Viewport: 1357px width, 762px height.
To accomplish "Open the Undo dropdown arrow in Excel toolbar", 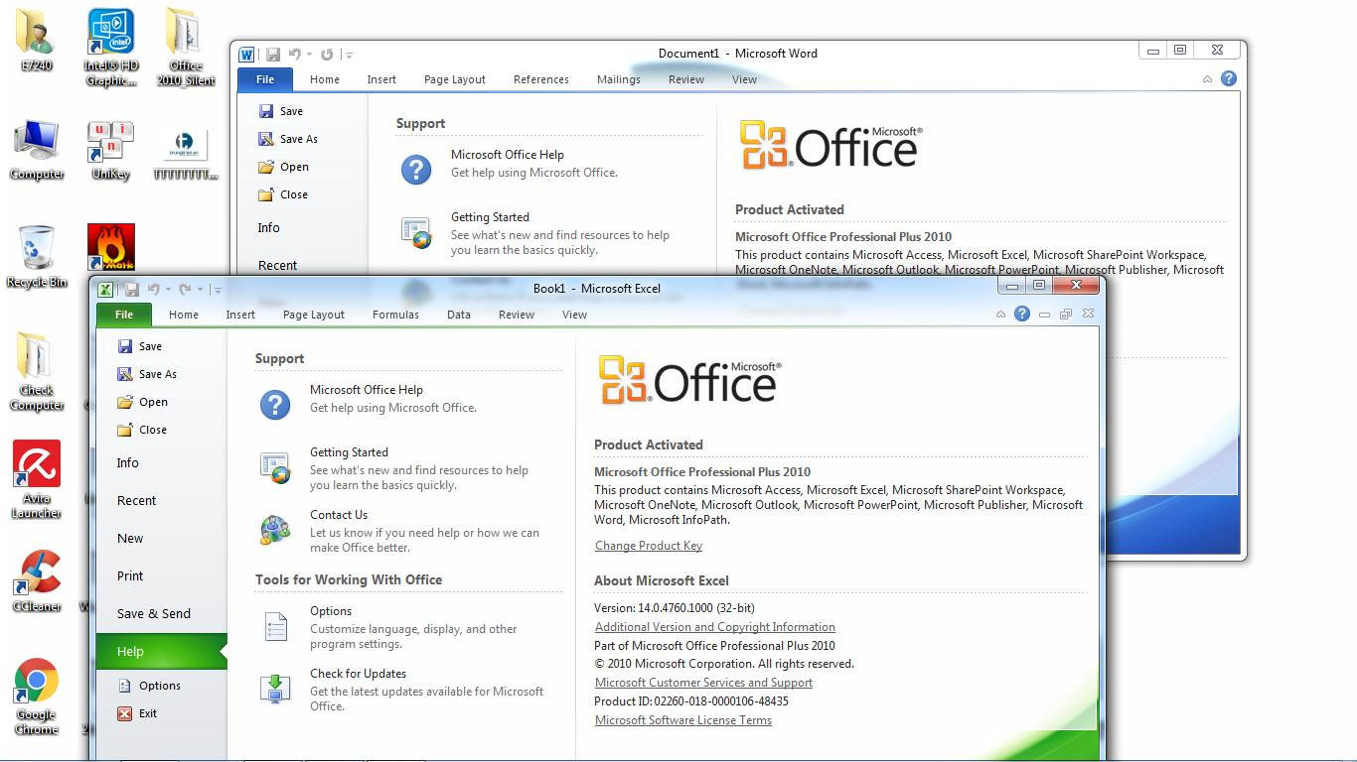I will click(x=167, y=289).
